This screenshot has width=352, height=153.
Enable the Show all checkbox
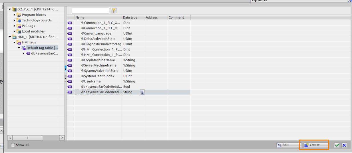13,145
